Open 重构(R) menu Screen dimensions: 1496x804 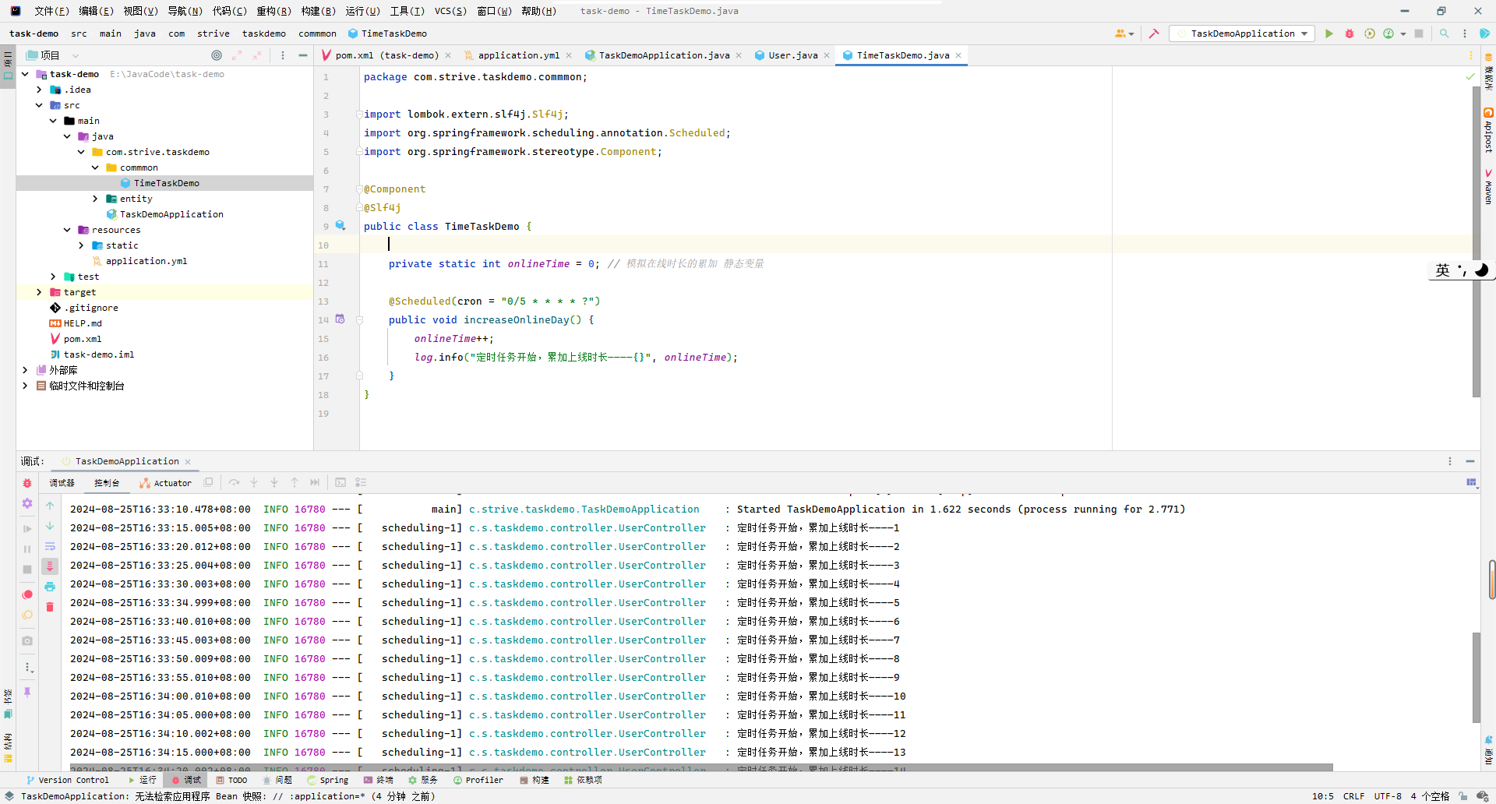(x=273, y=11)
